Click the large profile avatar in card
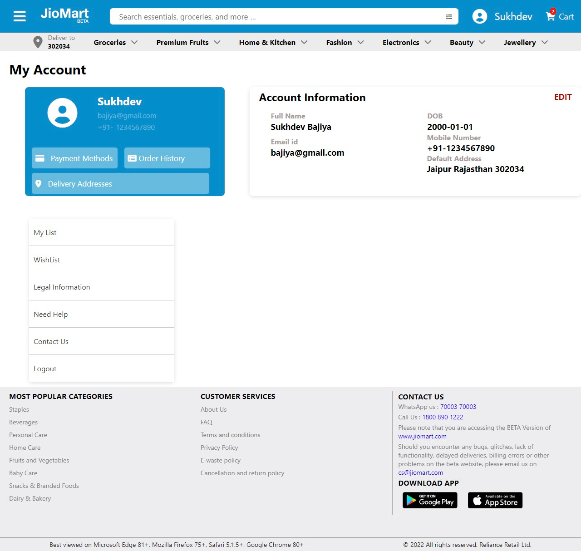Image resolution: width=581 pixels, height=551 pixels. pos(62,113)
